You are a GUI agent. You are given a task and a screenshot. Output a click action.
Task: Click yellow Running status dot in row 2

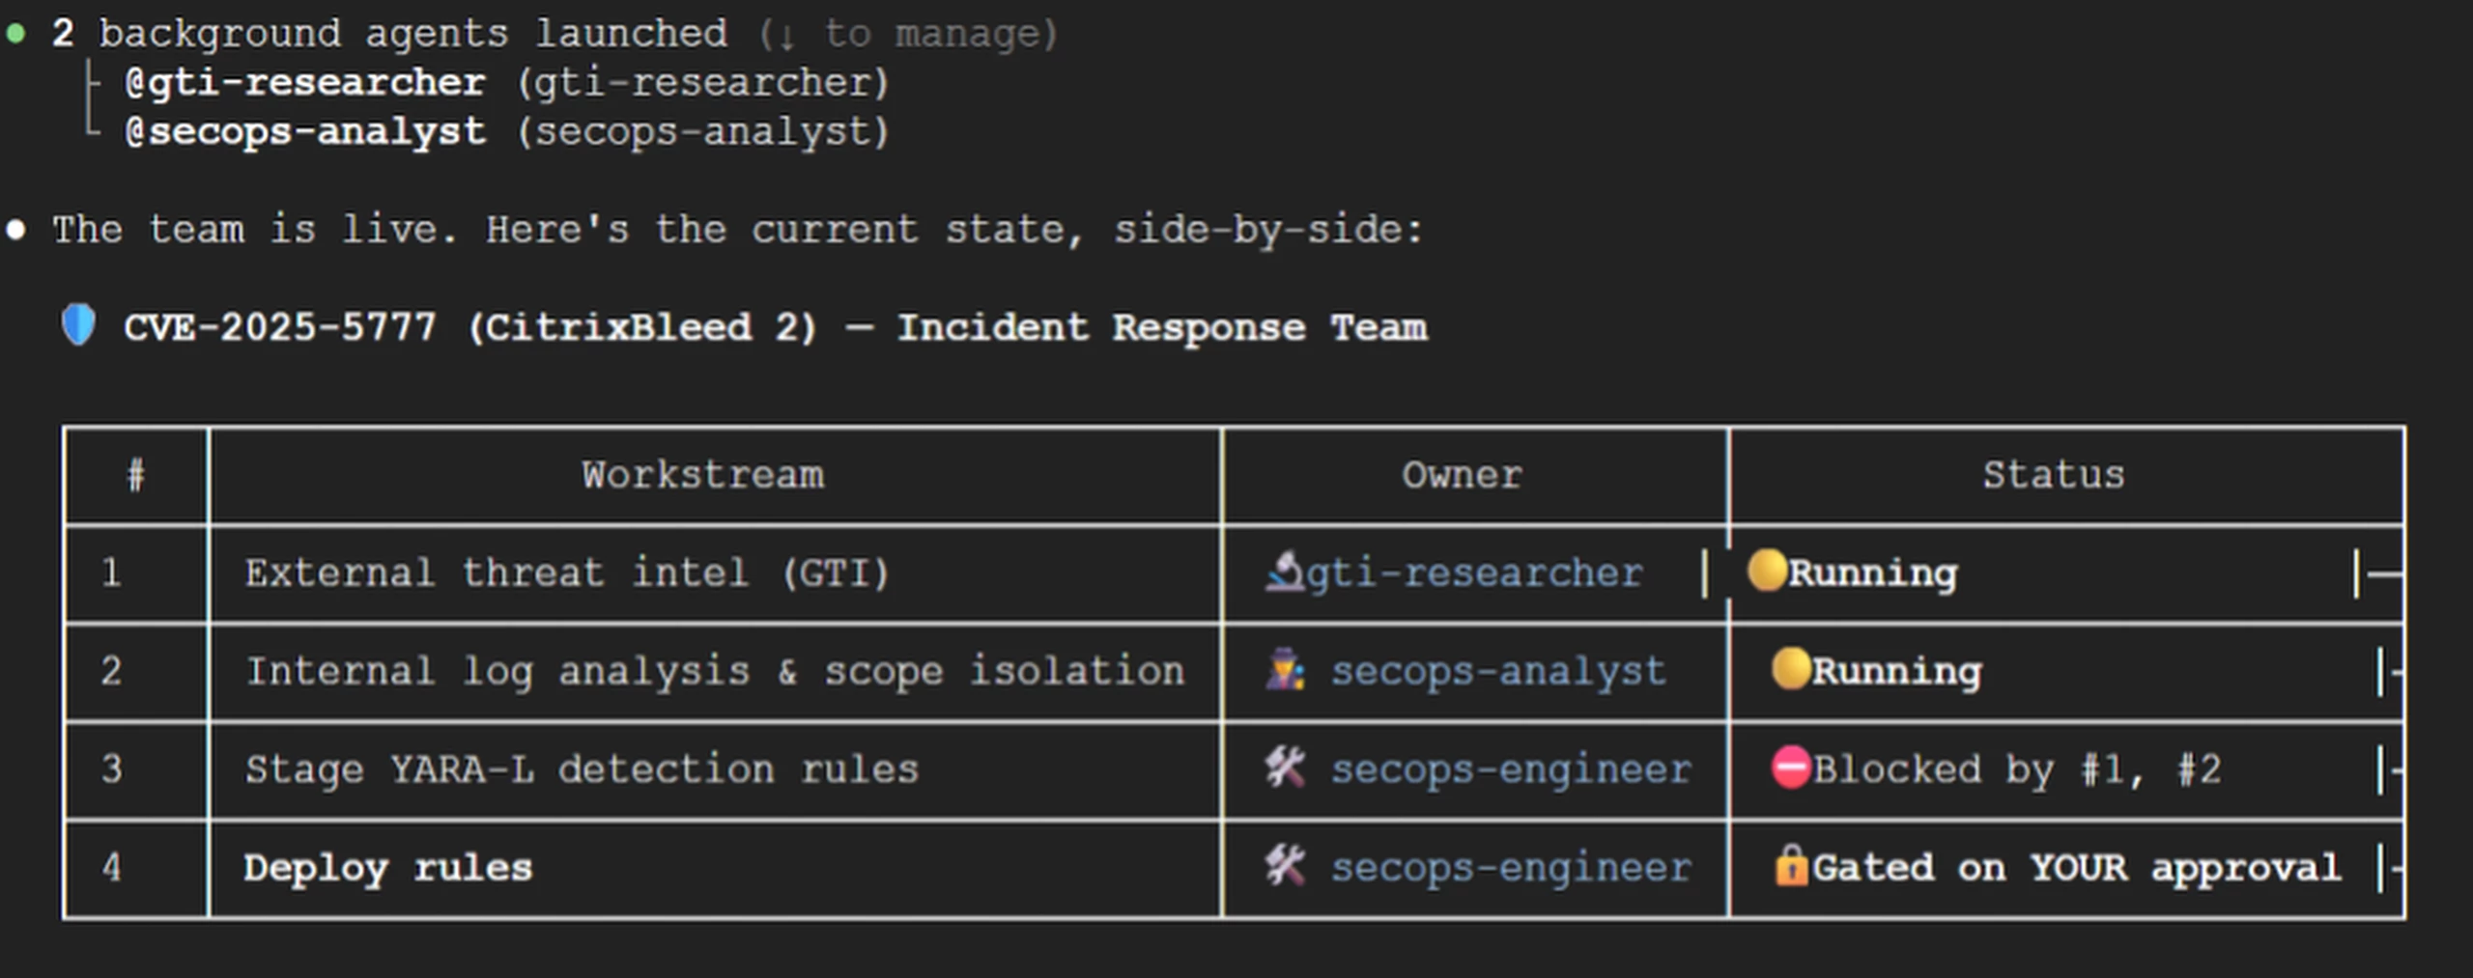coord(1790,669)
